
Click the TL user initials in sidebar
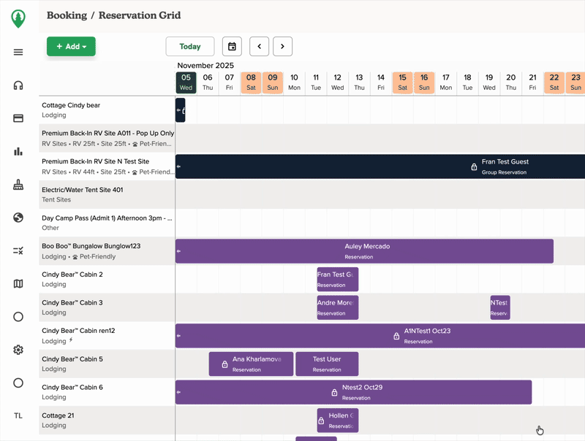click(18, 415)
